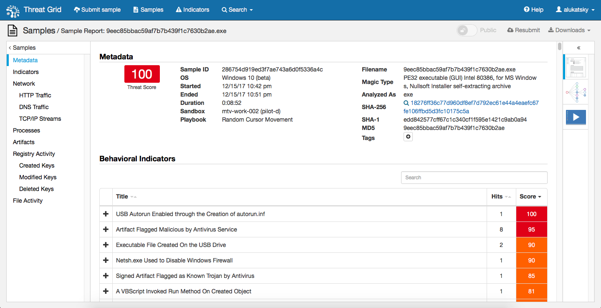View the network graph thumbnail in right sidebar
The width and height of the screenshot is (601, 308).
576,92
